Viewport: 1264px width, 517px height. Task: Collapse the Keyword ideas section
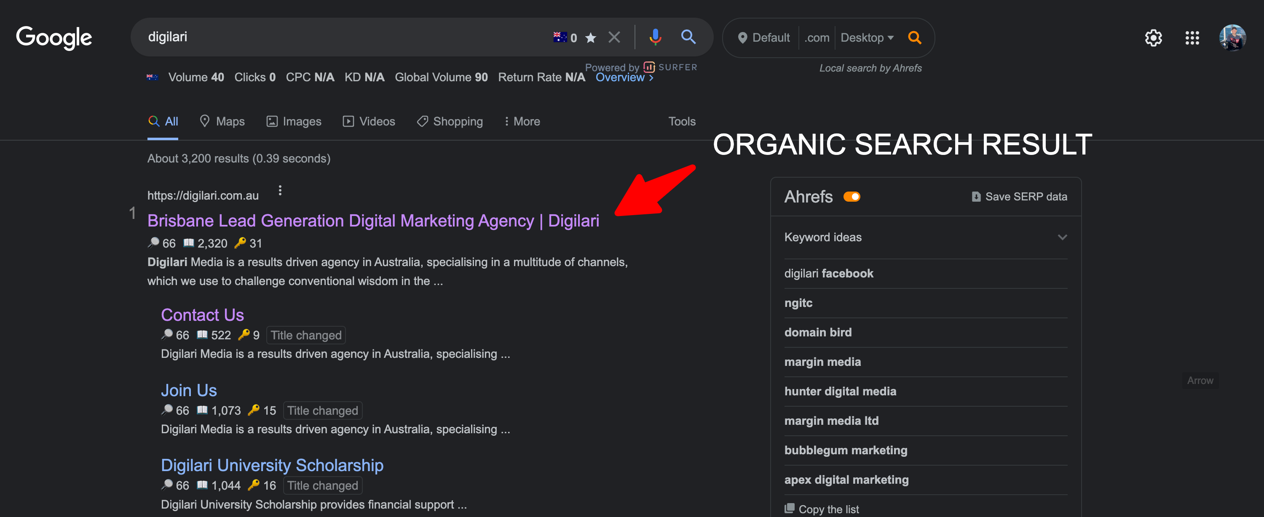1062,237
